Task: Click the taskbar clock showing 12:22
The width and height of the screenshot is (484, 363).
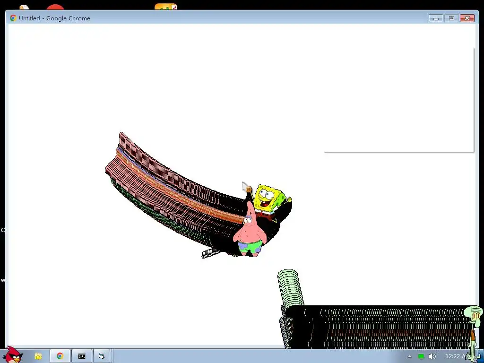Action: [456, 356]
